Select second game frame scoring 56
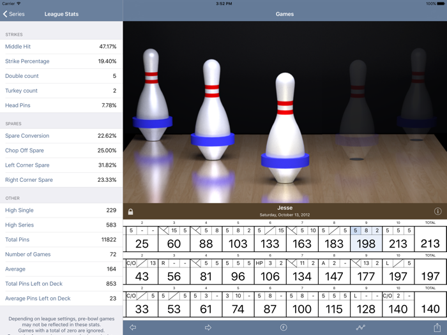The image size is (447, 335). coord(174,272)
